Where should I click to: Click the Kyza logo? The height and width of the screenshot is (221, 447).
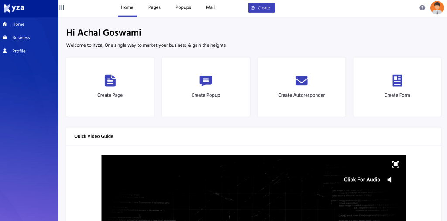click(x=14, y=8)
